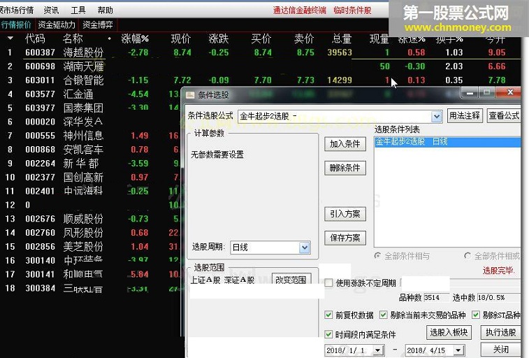The image size is (529, 358).
Task: Select stock row 002377 国创高新
Action: tap(90, 177)
